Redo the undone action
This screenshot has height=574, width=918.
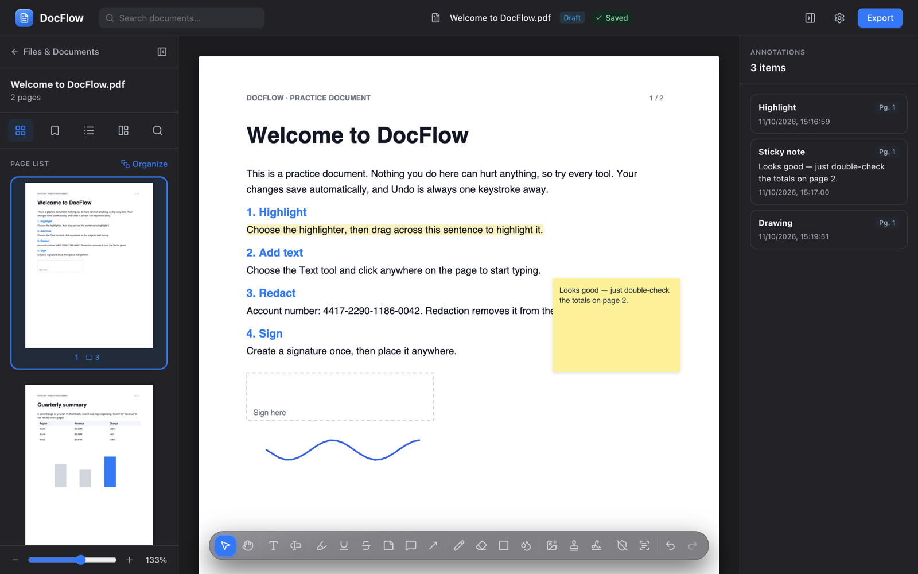point(693,545)
